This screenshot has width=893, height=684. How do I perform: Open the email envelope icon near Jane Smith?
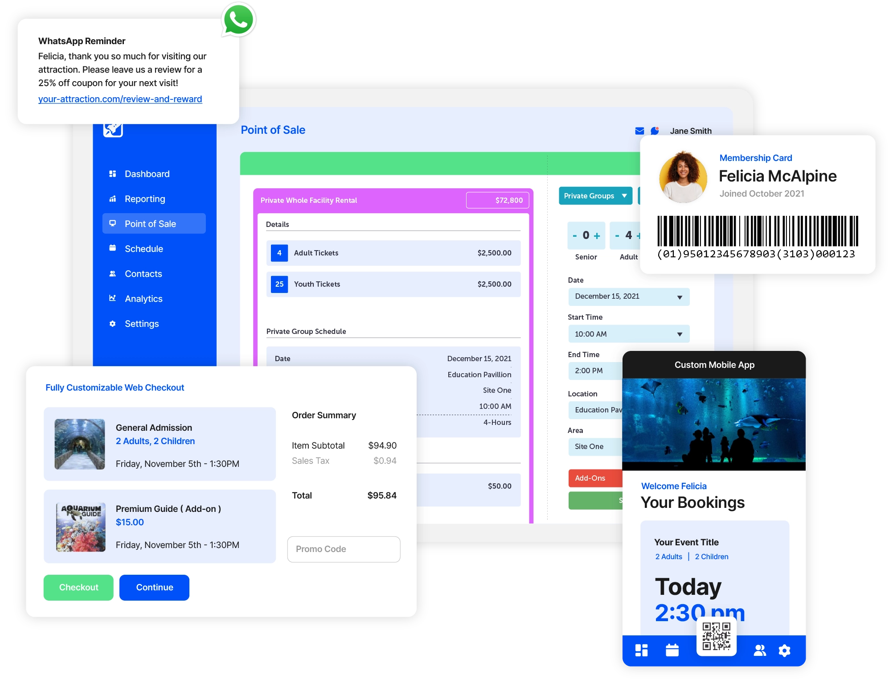(x=639, y=131)
